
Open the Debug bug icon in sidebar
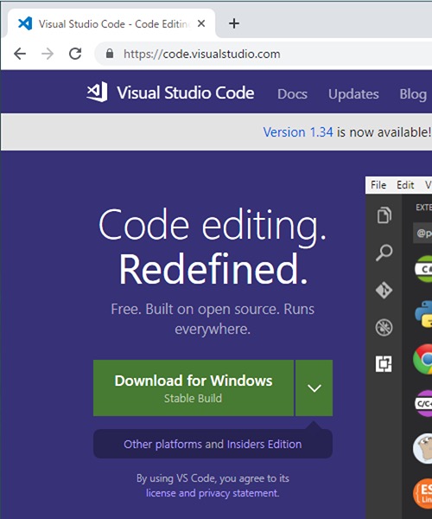[x=384, y=327]
